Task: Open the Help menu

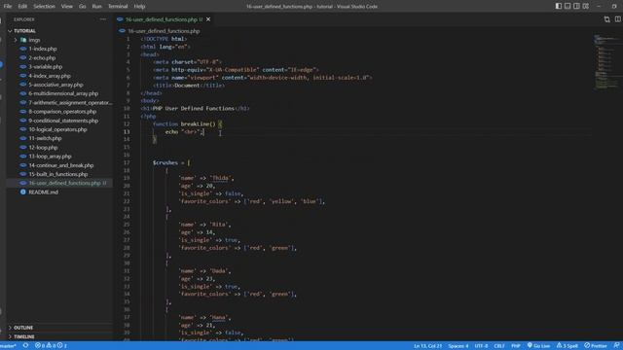Action: click(x=139, y=7)
